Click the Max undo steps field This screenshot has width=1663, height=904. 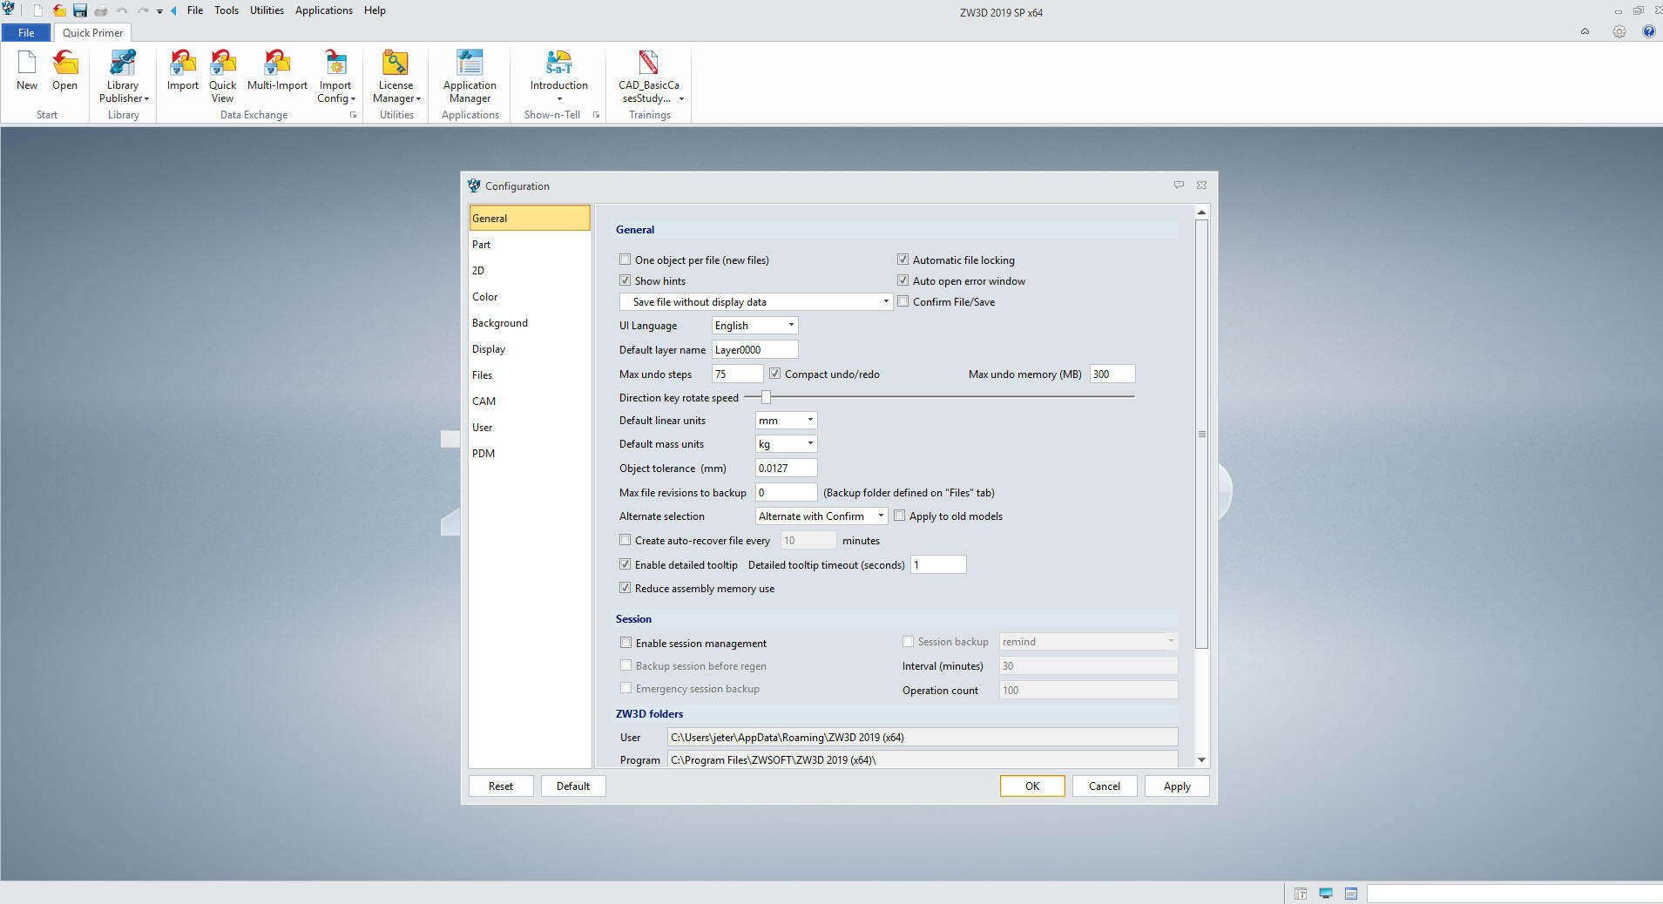(737, 374)
